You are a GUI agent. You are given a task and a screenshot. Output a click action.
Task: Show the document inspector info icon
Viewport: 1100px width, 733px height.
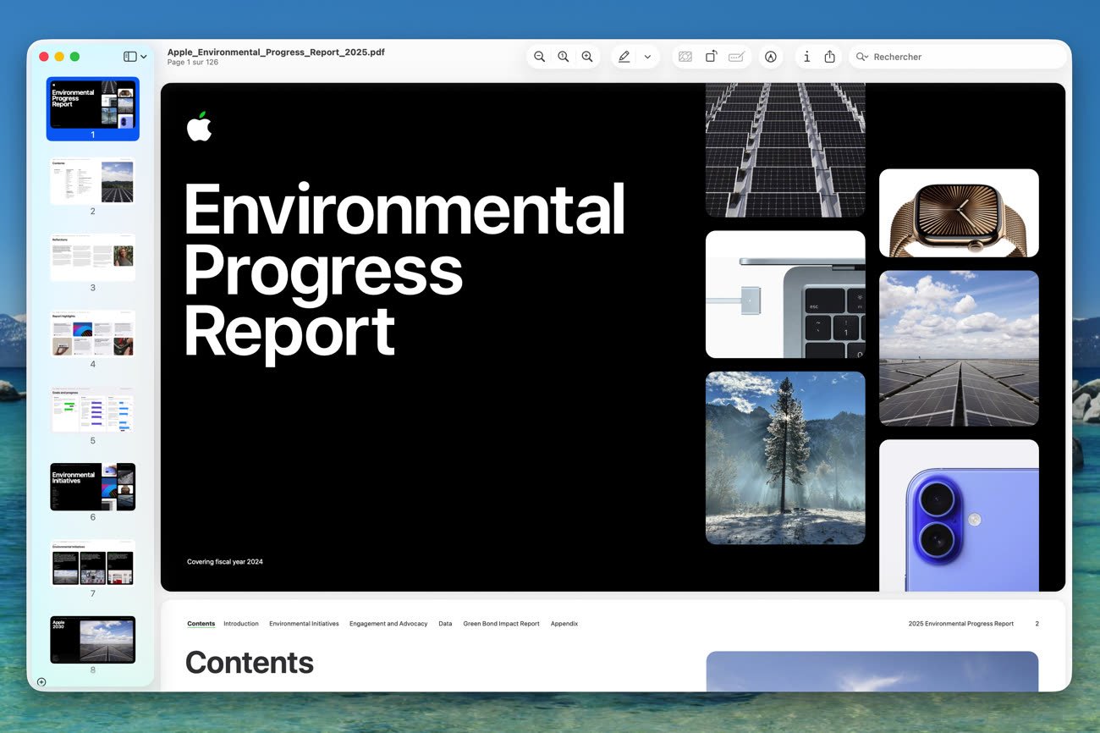tap(806, 57)
